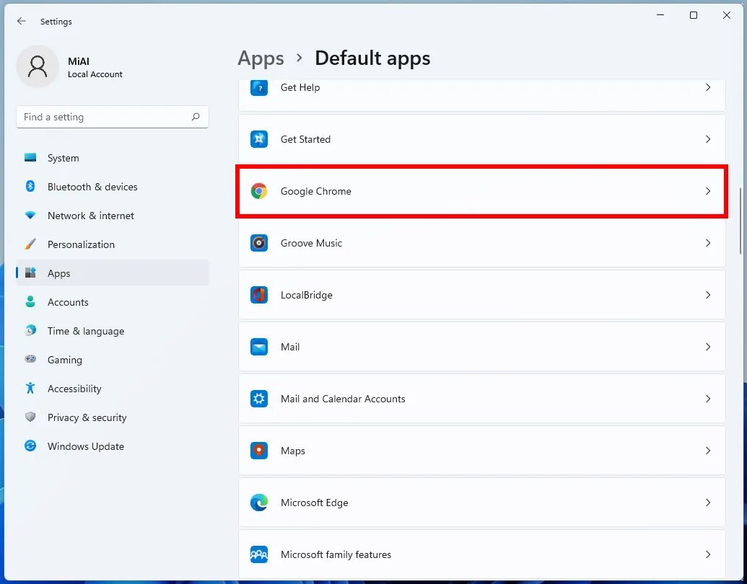Image resolution: width=747 pixels, height=584 pixels.
Task: Open Network & internet settings
Action: (x=113, y=216)
